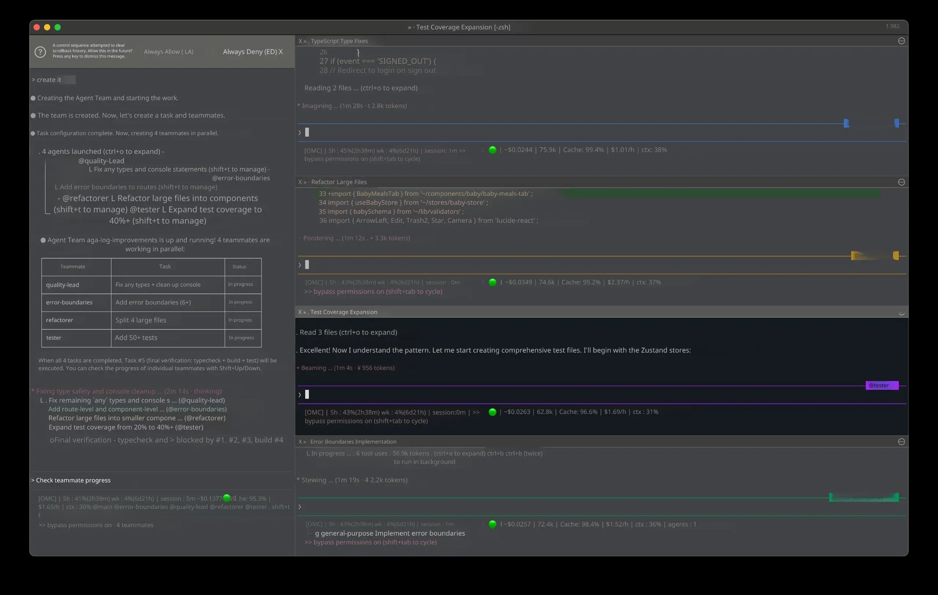Dismiss the scrollback notification with its X

(x=280, y=52)
